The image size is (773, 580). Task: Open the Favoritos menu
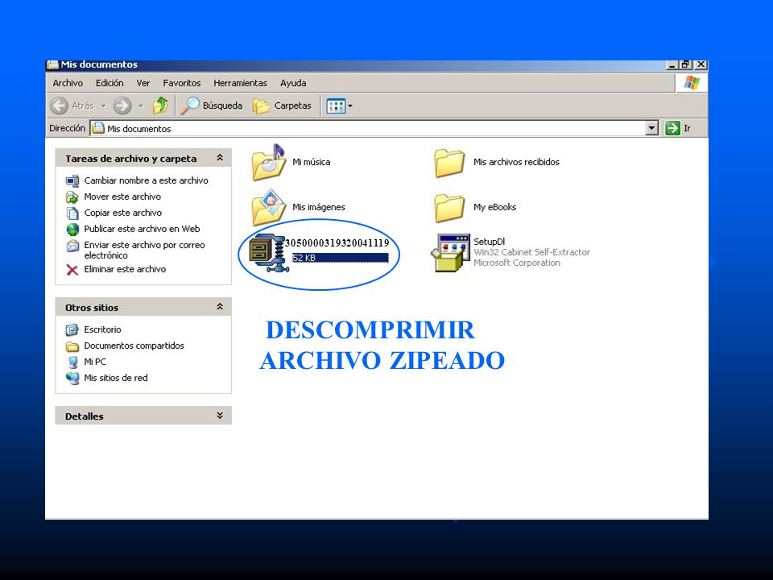tap(182, 83)
